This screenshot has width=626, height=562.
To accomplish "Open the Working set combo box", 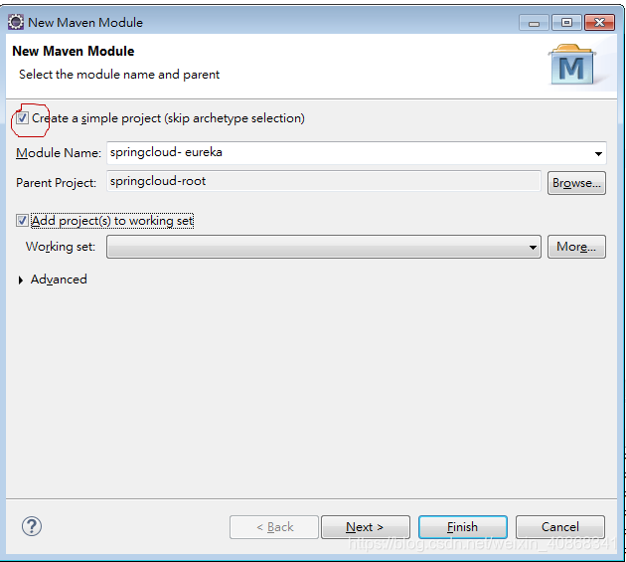I will pyautogui.click(x=323, y=247).
